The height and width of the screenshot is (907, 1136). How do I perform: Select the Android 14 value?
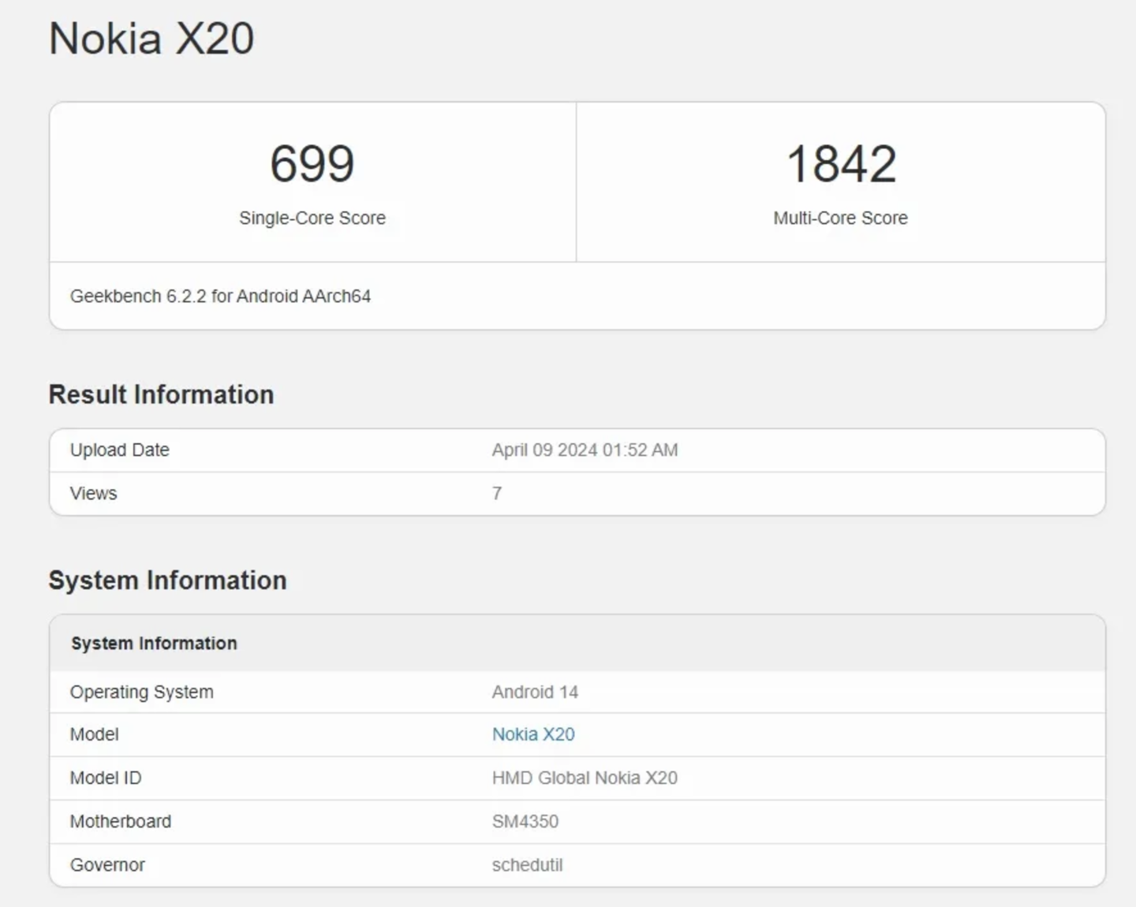click(x=535, y=692)
